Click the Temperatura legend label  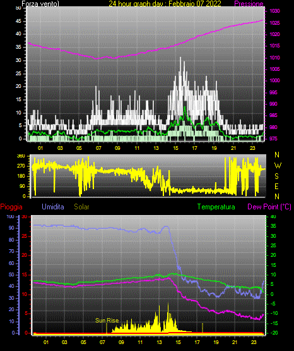(x=216, y=207)
